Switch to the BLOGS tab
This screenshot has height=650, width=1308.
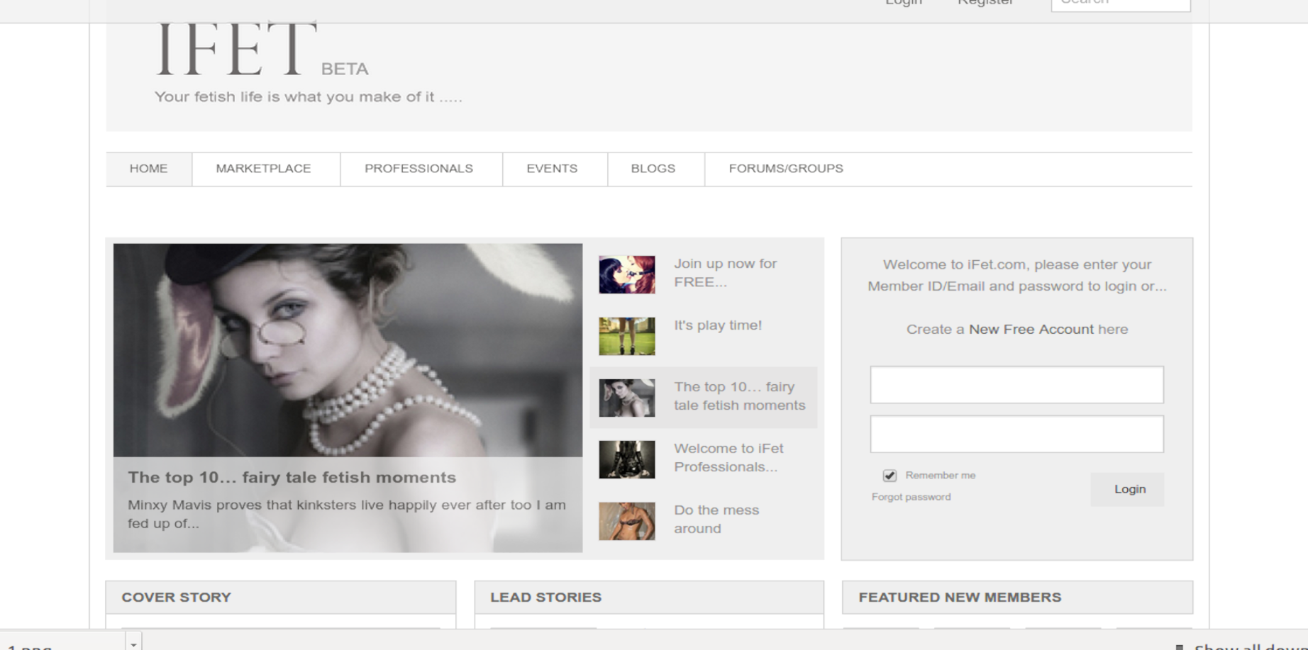[653, 169]
